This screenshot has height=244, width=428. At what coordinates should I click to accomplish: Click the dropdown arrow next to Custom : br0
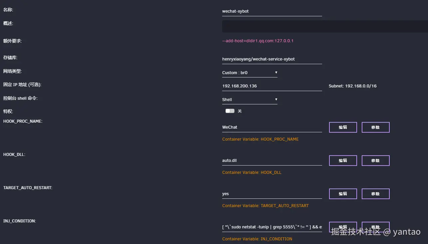pyautogui.click(x=276, y=72)
